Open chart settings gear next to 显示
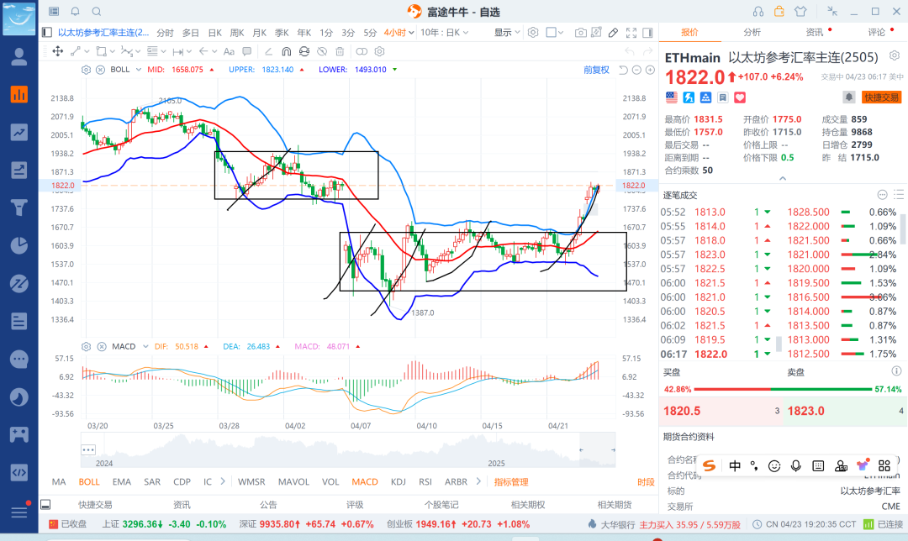Viewport: 908px width, 541px height. pyautogui.click(x=533, y=33)
